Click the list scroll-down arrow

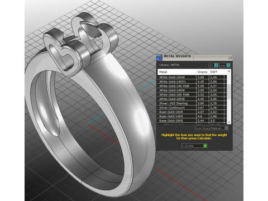tap(229, 122)
